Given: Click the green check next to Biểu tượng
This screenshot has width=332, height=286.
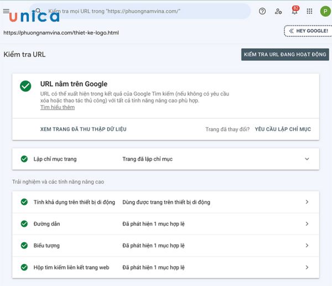Looking at the screenshot, I should pos(24,246).
